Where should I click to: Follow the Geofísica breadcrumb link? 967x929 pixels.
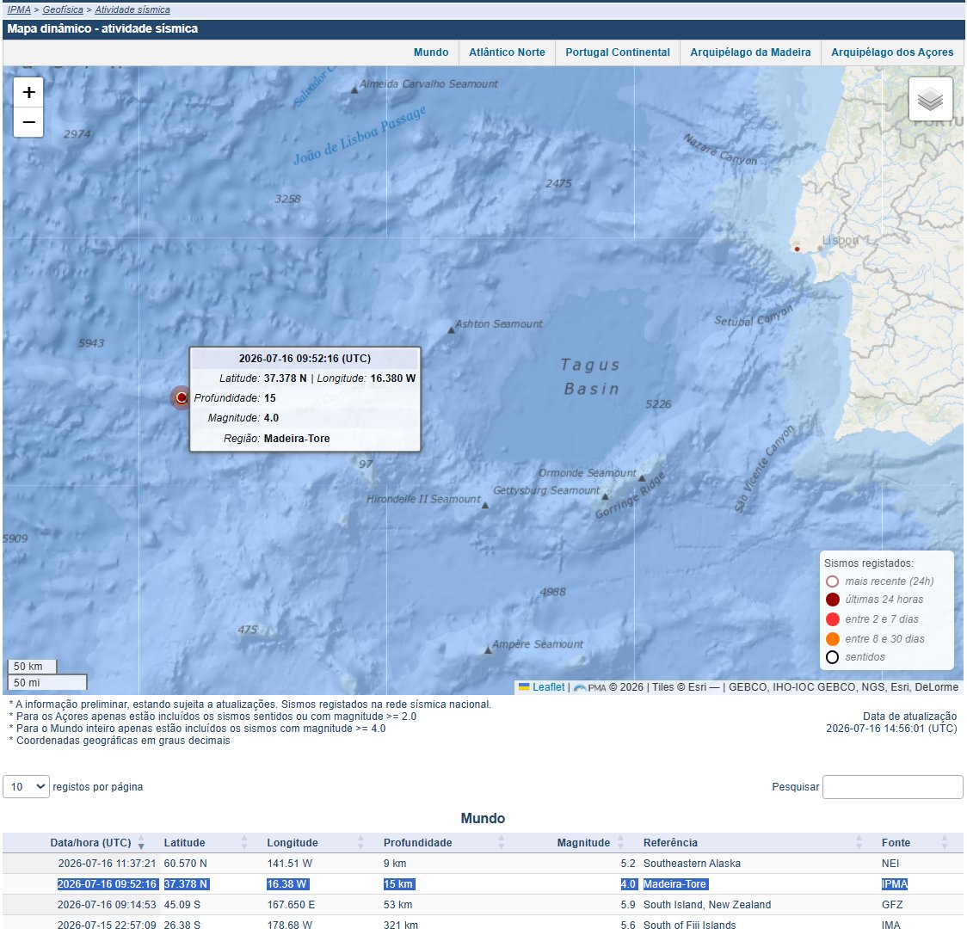63,9
